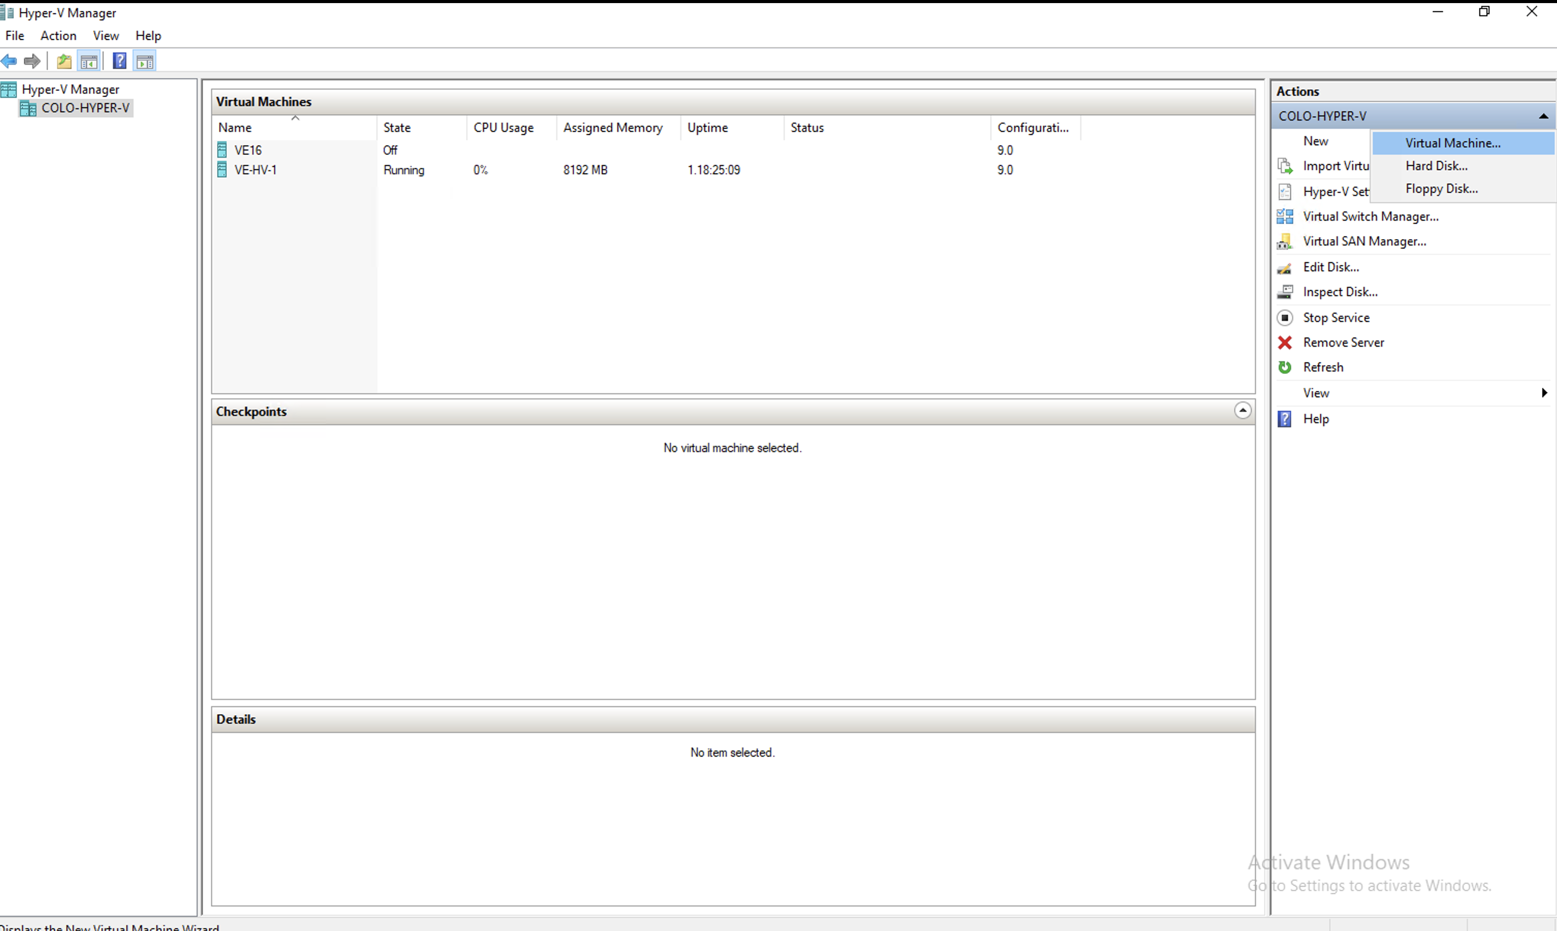Click the green Refresh icon
Screen dimensions: 1557x931
[1285, 368]
